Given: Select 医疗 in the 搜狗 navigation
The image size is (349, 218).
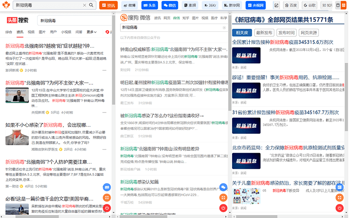Looking at the screenshot, I should pyautogui.click(x=214, y=18).
